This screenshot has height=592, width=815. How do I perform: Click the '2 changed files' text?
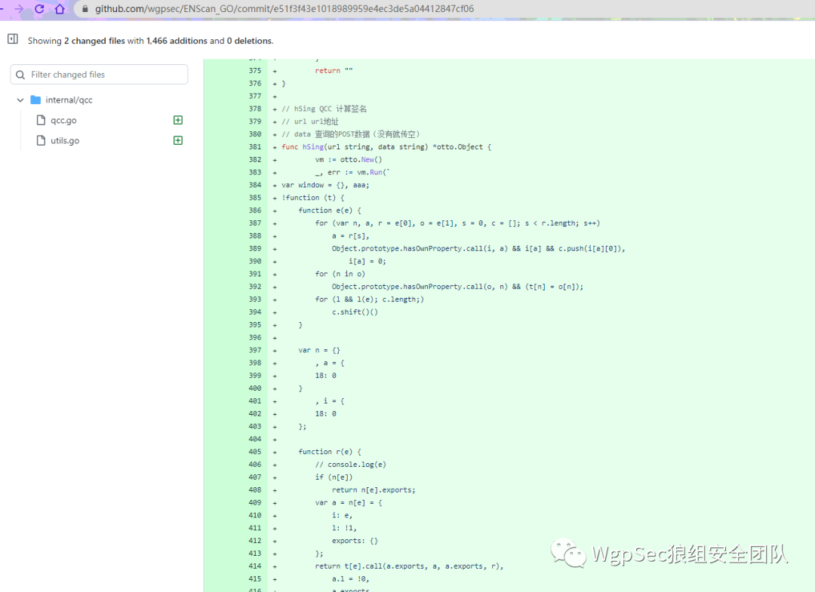(x=94, y=41)
